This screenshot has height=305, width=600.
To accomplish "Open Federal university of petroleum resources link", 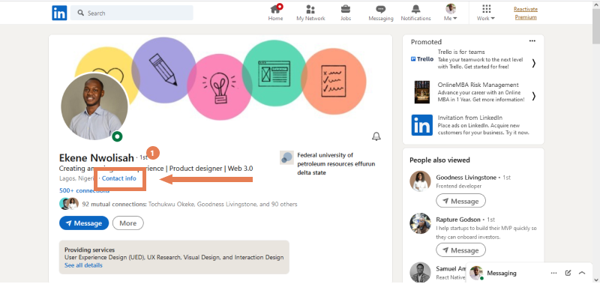I will click(336, 163).
